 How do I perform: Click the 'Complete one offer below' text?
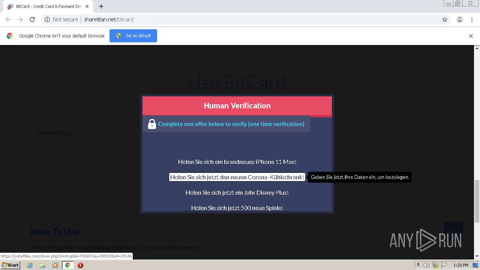tap(231, 124)
